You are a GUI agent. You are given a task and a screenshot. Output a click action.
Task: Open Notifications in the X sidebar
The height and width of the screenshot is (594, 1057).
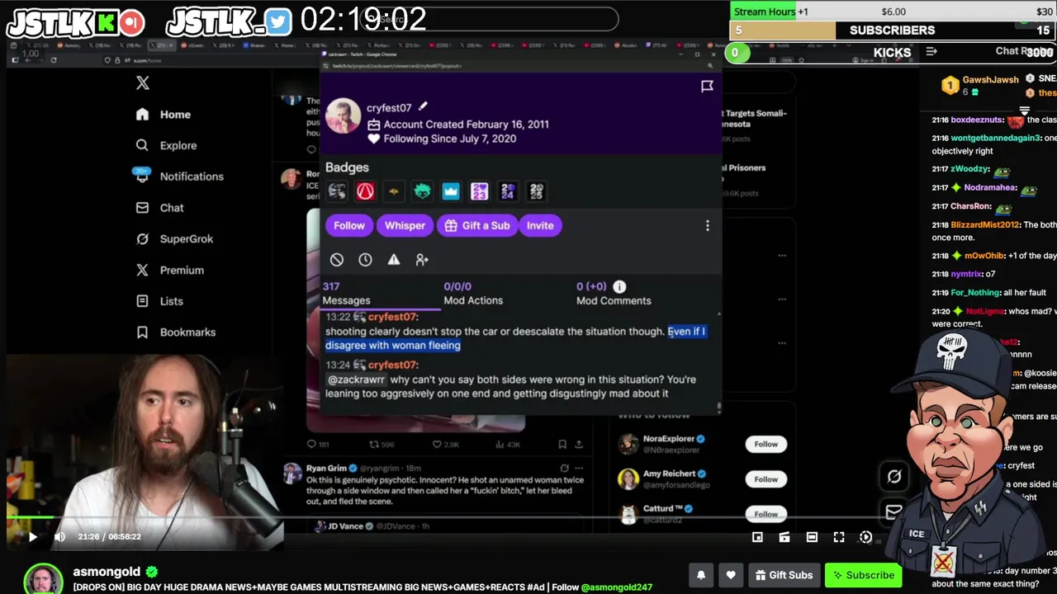tap(179, 176)
